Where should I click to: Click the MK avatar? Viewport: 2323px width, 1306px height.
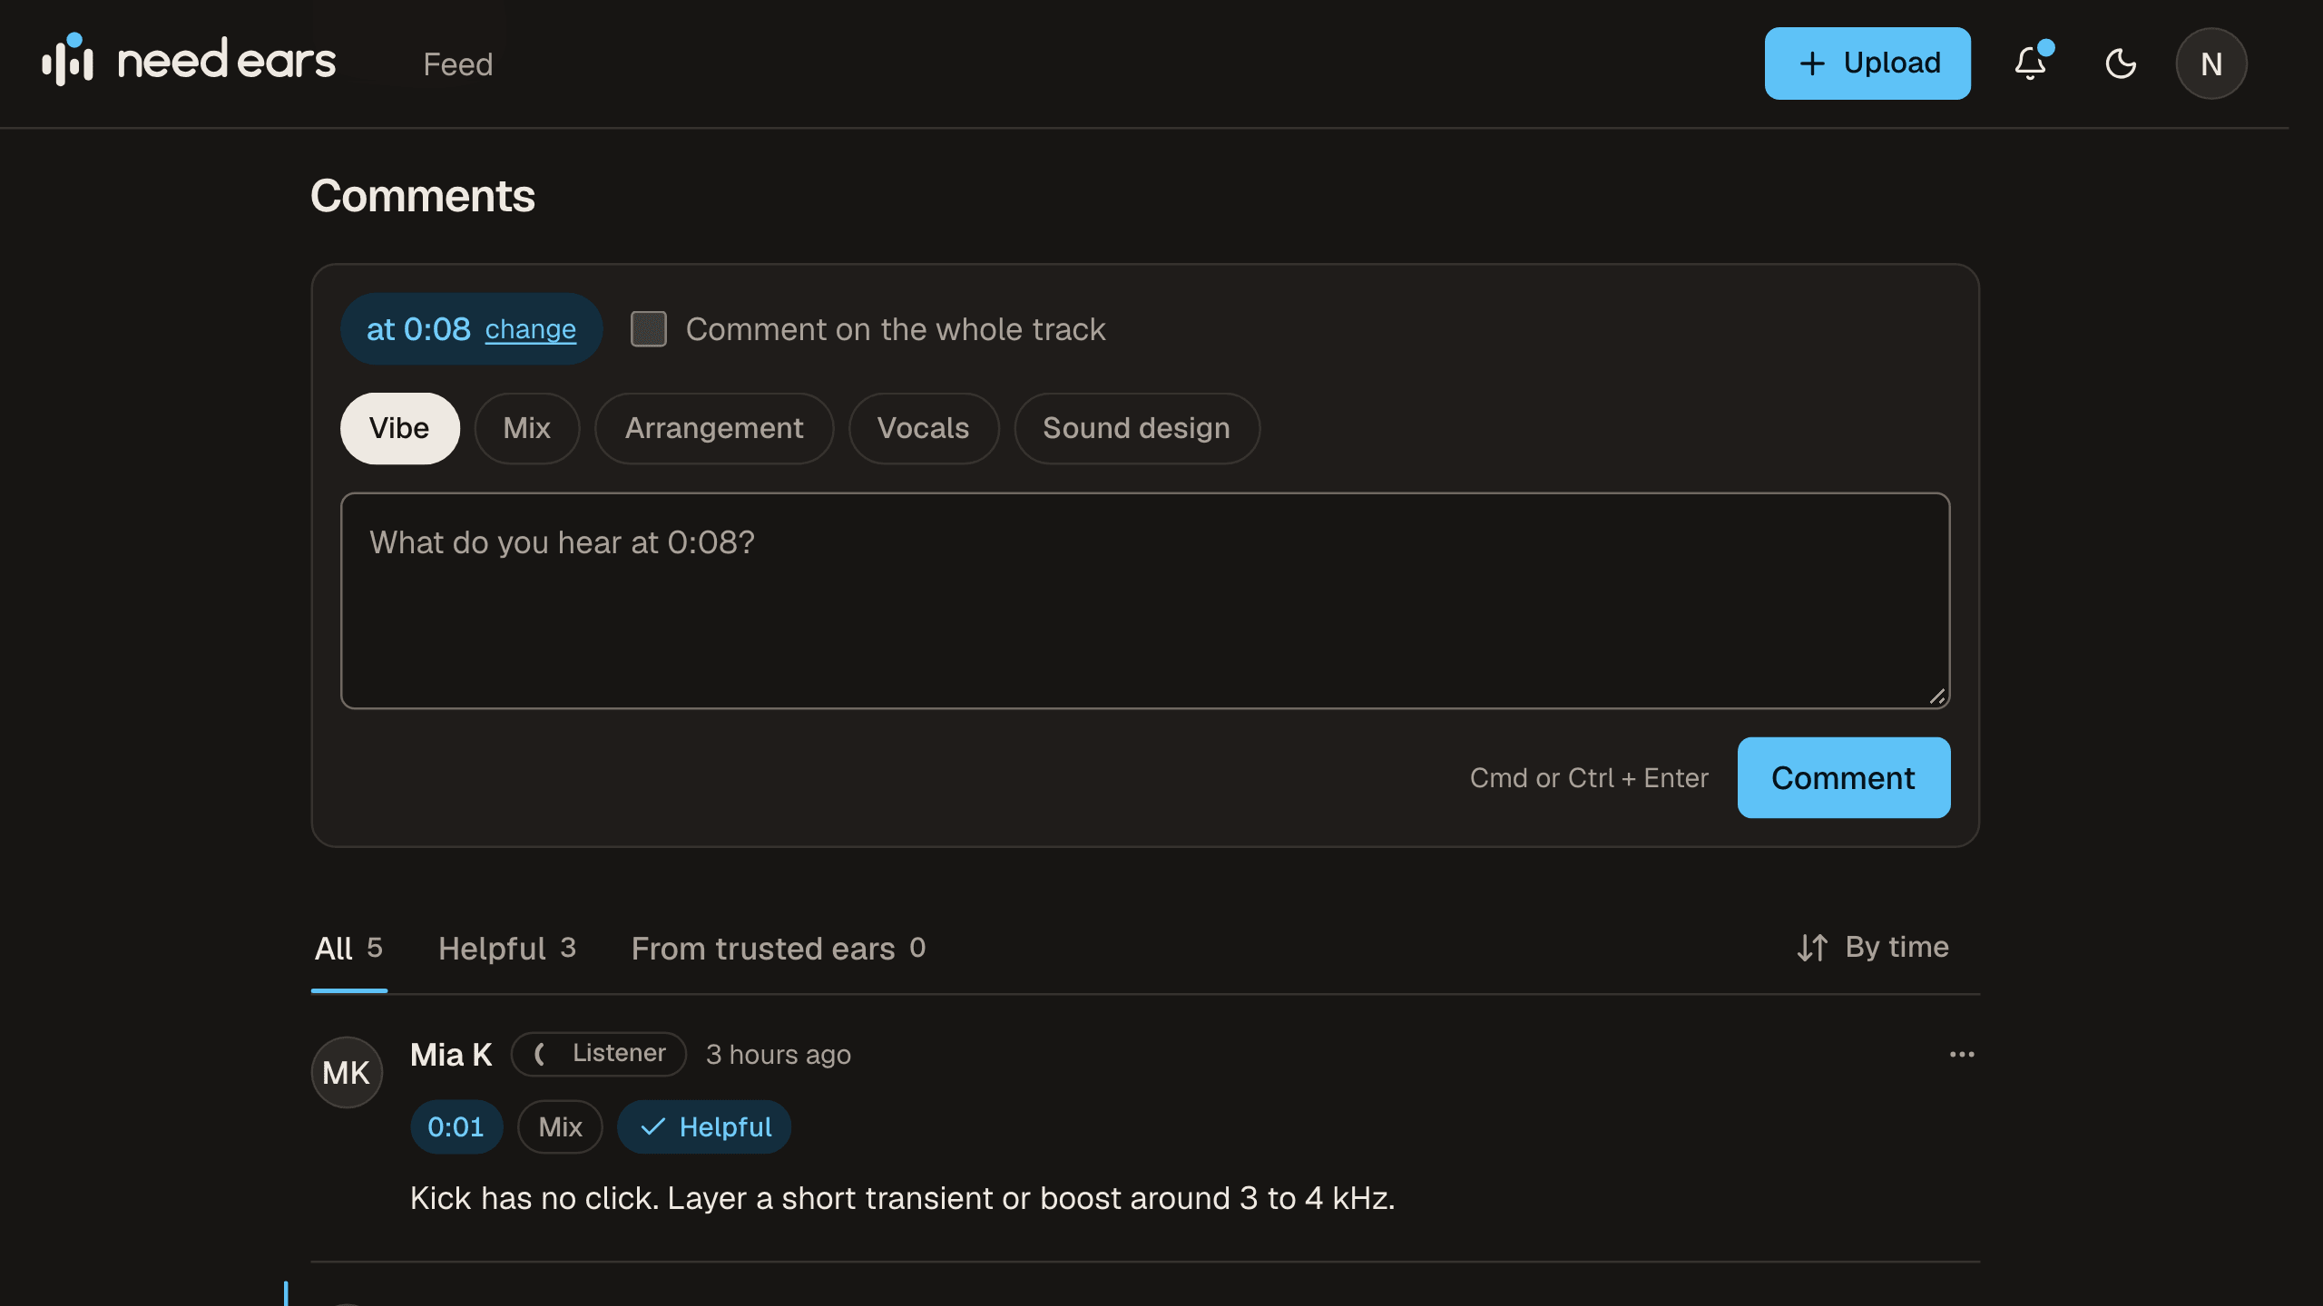pyautogui.click(x=347, y=1073)
